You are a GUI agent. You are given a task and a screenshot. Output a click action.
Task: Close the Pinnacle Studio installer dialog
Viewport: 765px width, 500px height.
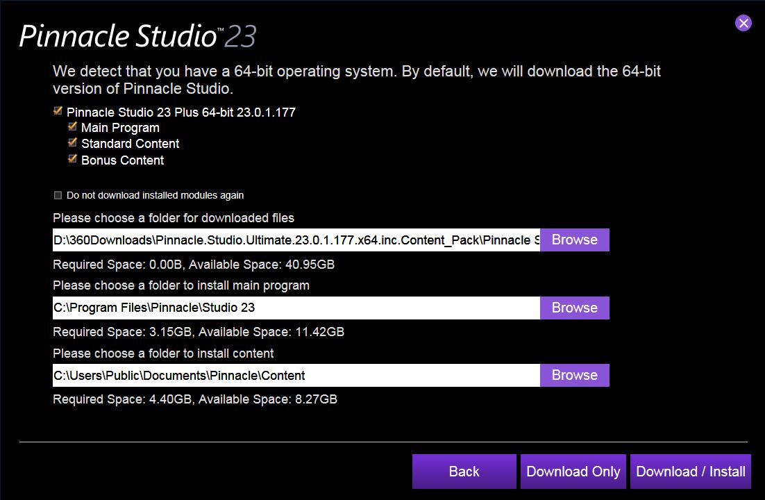pos(743,23)
